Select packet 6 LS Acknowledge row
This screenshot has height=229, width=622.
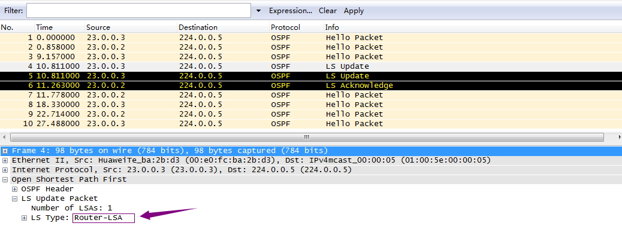coord(311,86)
